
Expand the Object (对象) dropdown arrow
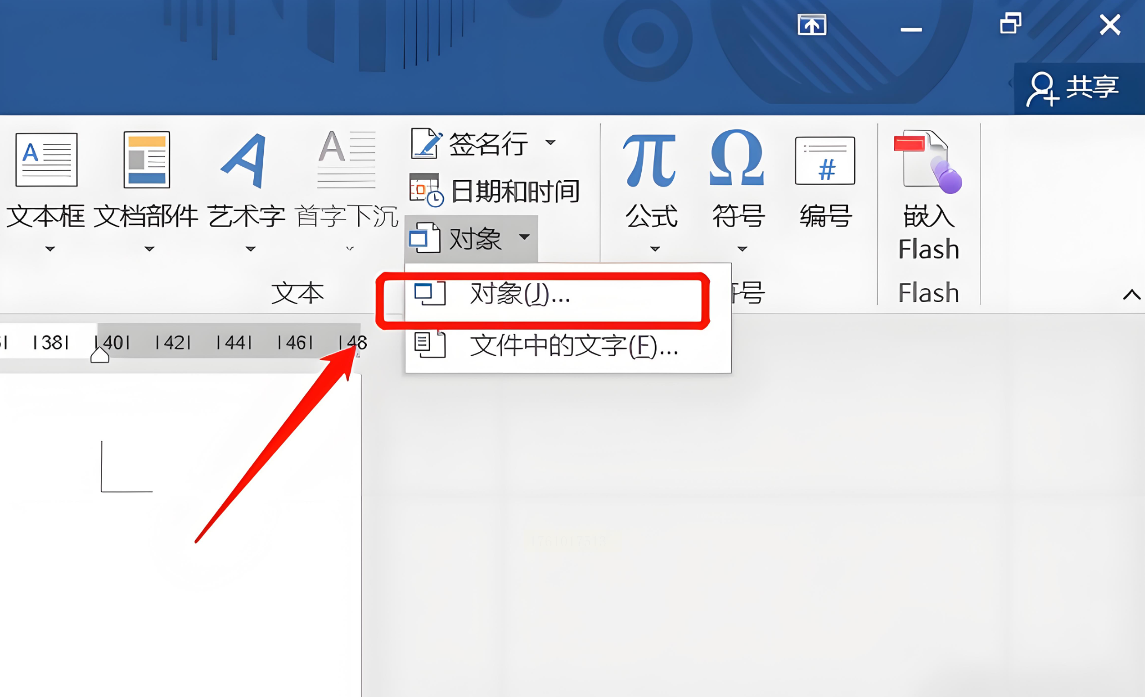[x=524, y=238]
